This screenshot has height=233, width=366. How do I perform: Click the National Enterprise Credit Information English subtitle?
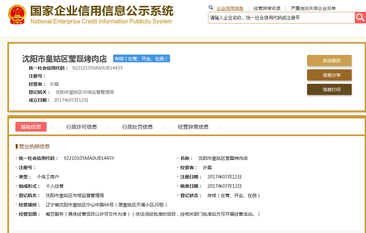click(101, 21)
